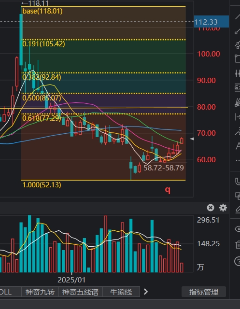Toggle drawings visibility eye icon
The width and height of the screenshot is (240, 309).
pos(238,229)
